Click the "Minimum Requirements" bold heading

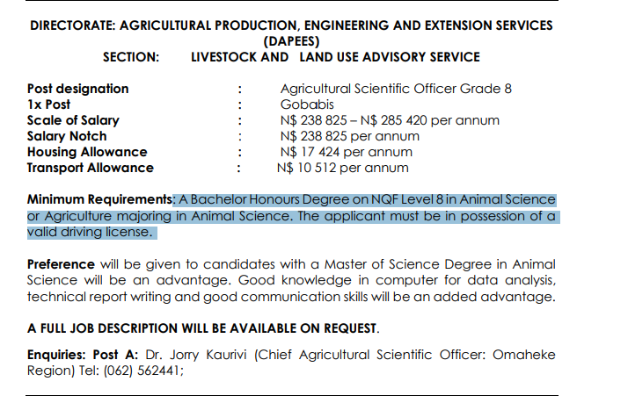99,200
